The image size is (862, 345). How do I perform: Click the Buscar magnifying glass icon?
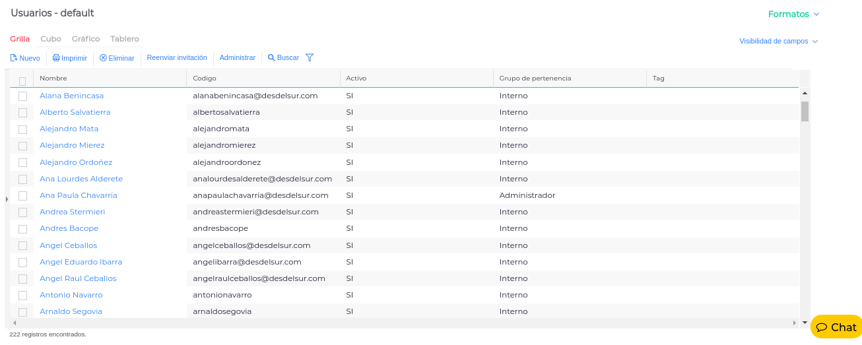click(x=271, y=58)
